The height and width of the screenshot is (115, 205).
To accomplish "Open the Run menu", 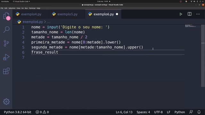I will click(26, 8).
